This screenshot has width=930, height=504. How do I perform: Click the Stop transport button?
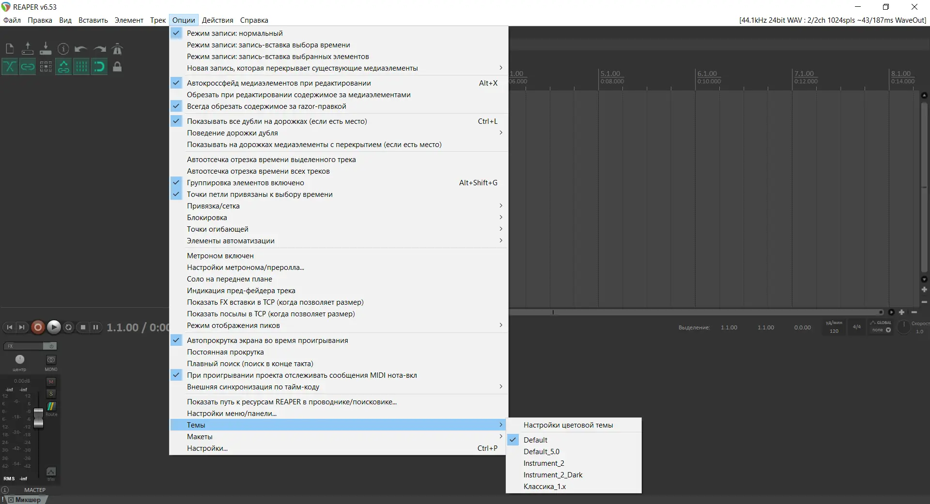click(x=83, y=327)
